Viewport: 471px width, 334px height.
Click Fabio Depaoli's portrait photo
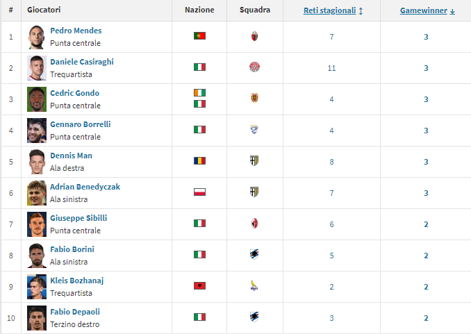coord(36,318)
